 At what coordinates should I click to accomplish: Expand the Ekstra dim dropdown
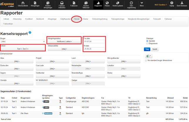(x=17, y=69)
